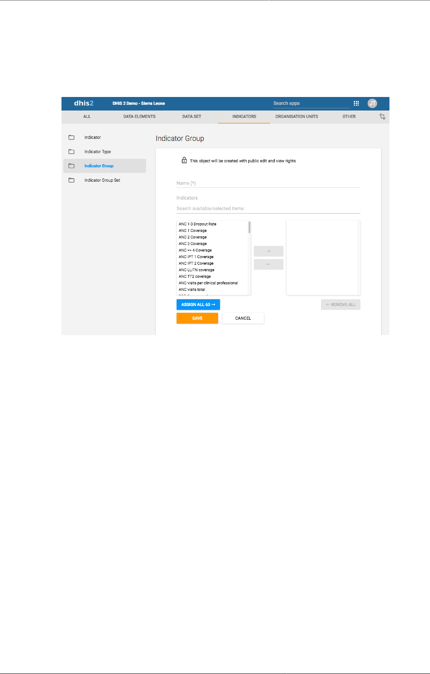Cancel the indicator group form
The image size is (430, 674).
coord(243,318)
